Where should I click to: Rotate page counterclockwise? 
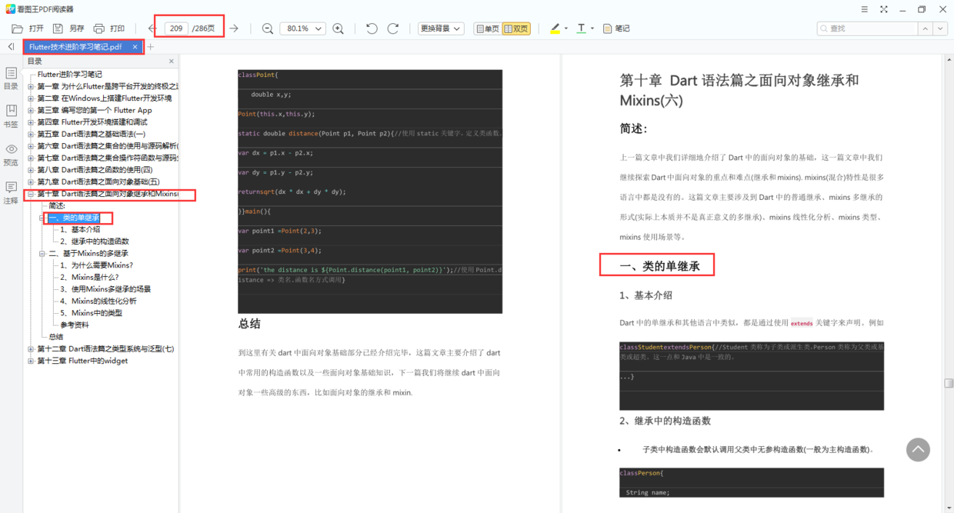point(372,28)
